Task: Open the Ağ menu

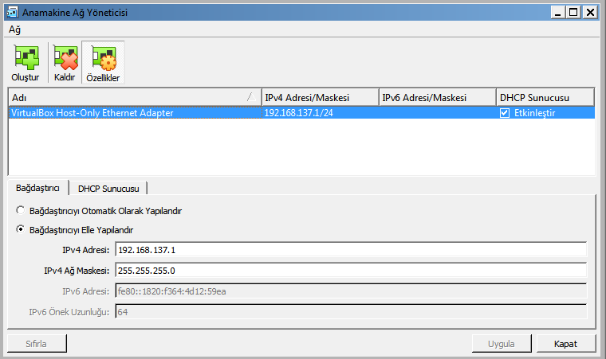Action: point(14,29)
